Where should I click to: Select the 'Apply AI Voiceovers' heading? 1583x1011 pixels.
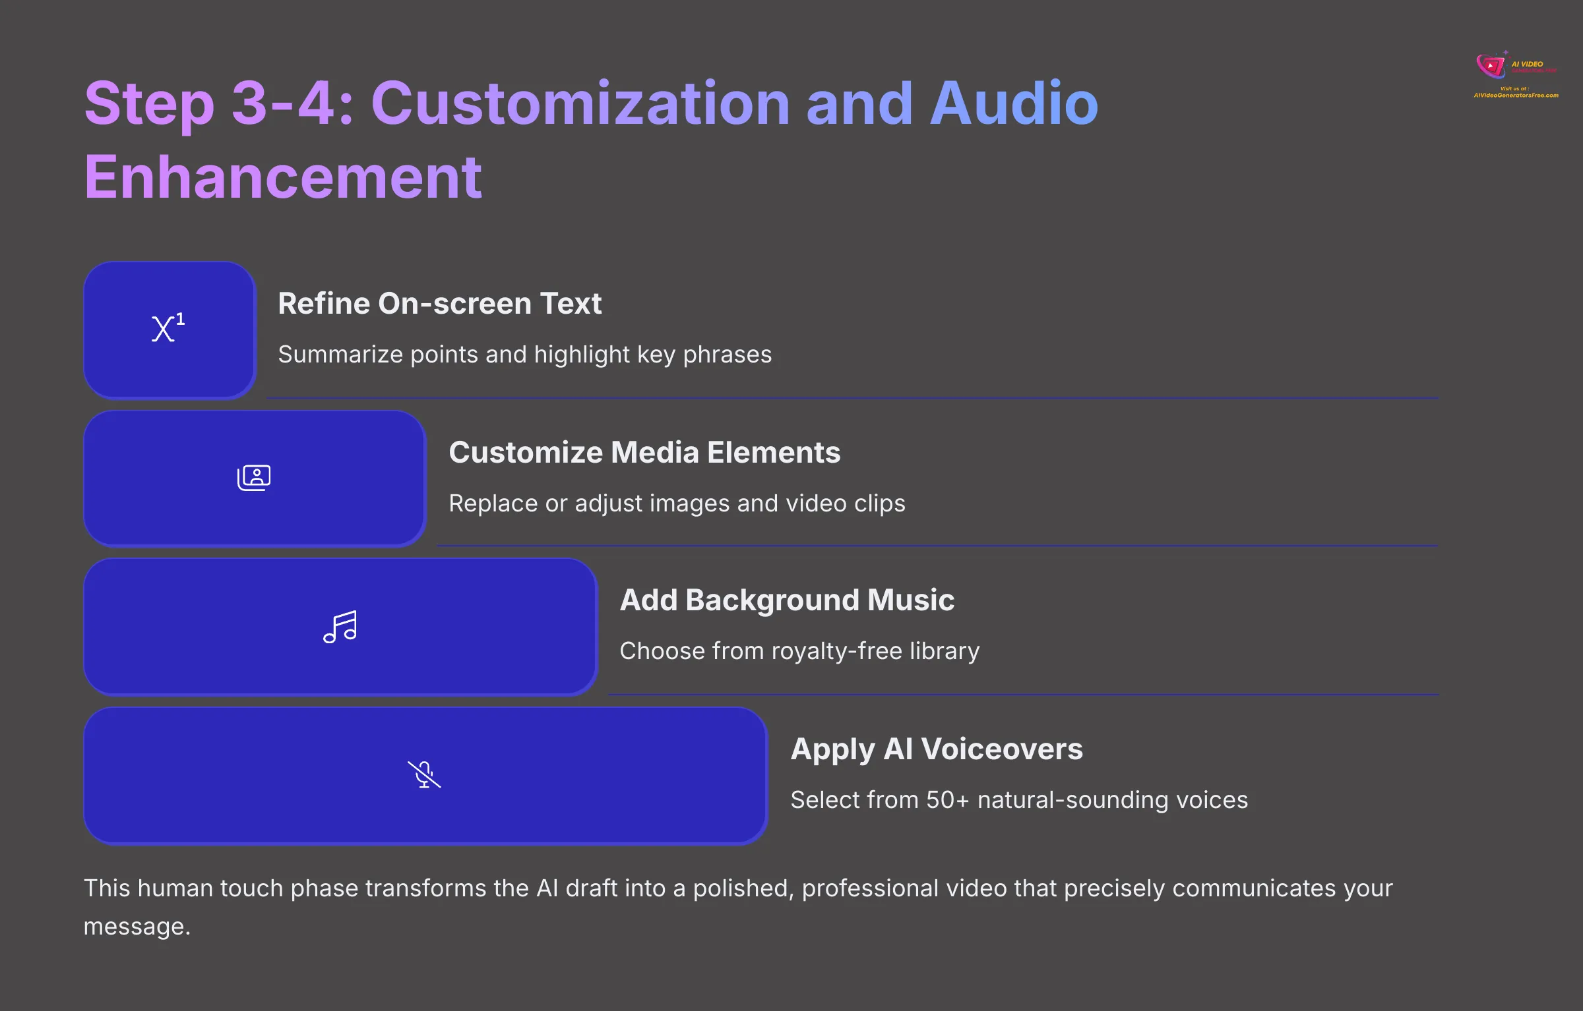(937, 749)
